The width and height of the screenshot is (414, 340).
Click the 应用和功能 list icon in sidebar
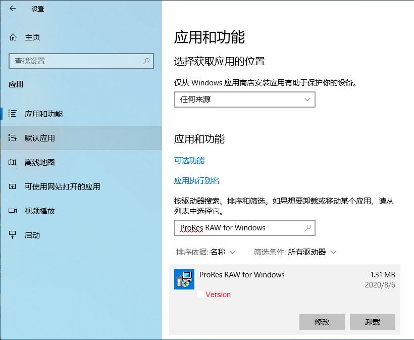click(x=13, y=114)
